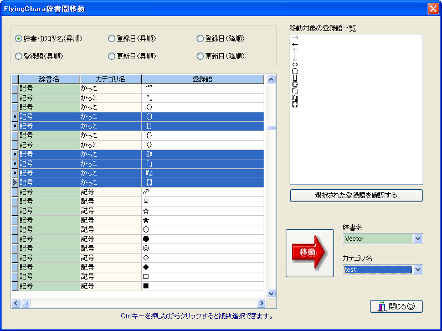Select 登録日(昇順) sort option
The height and width of the screenshot is (331, 442).
tap(132, 39)
